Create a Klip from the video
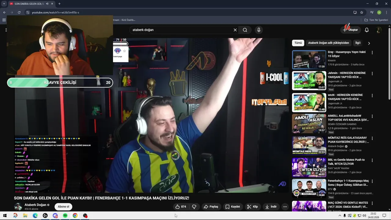Viewport: 391px width, 220px height. pyautogui.click(x=253, y=207)
